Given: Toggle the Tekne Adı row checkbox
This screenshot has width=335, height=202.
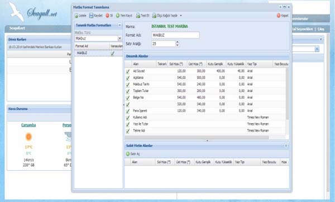Looking at the screenshot, I should click(x=128, y=131).
